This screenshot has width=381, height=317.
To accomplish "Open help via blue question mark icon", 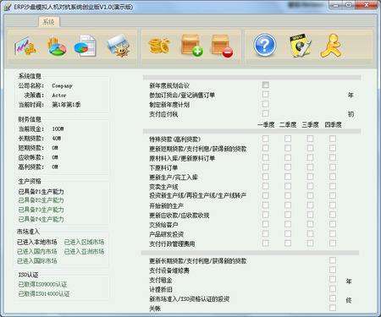I will tap(265, 45).
